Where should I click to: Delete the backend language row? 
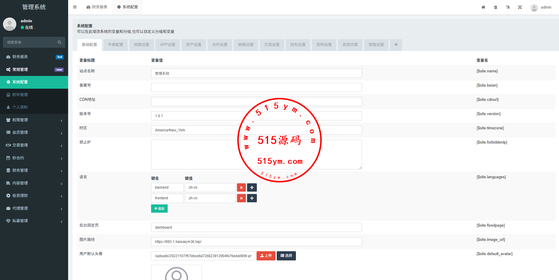pyautogui.click(x=241, y=187)
